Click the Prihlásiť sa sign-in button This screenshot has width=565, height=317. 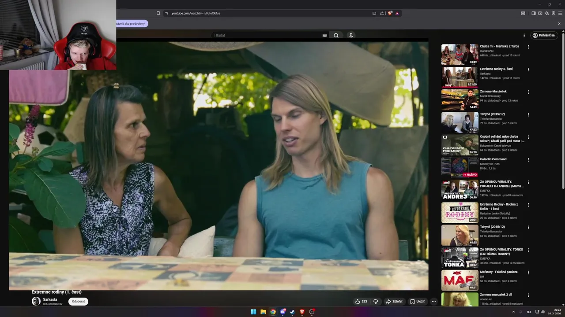(x=543, y=35)
